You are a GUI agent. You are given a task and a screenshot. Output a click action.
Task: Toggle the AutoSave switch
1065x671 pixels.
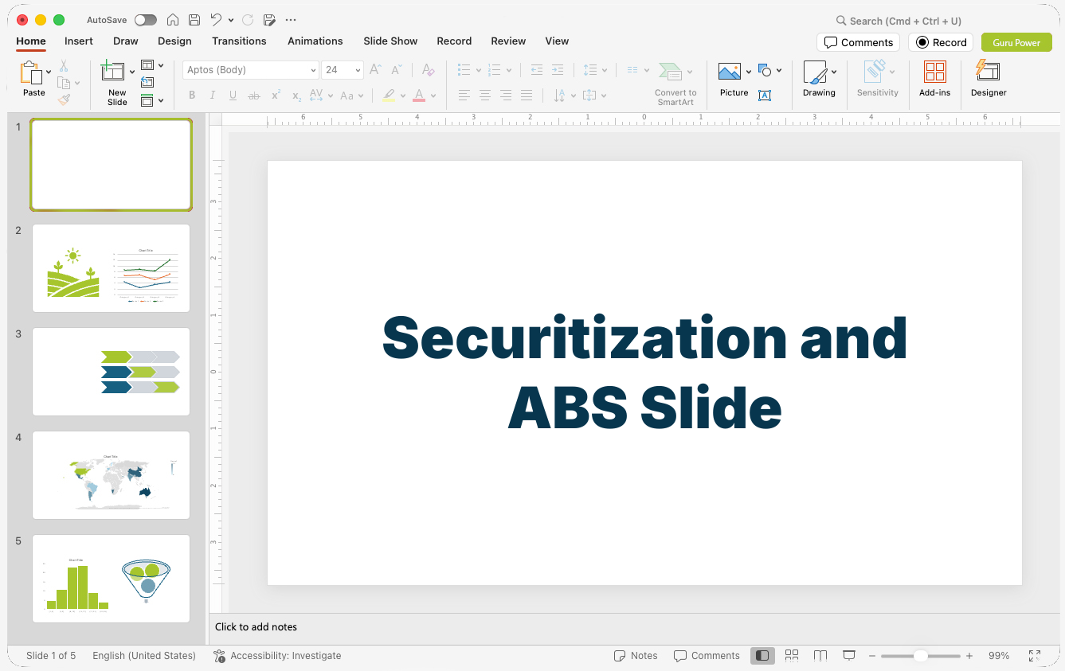point(146,20)
